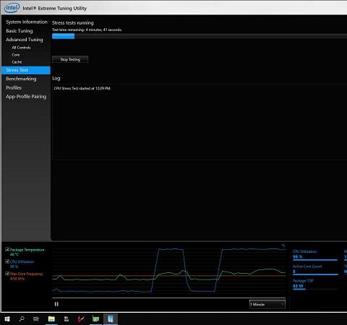The image size is (347, 325).
Task: Open the System Information section
Action: (27, 22)
